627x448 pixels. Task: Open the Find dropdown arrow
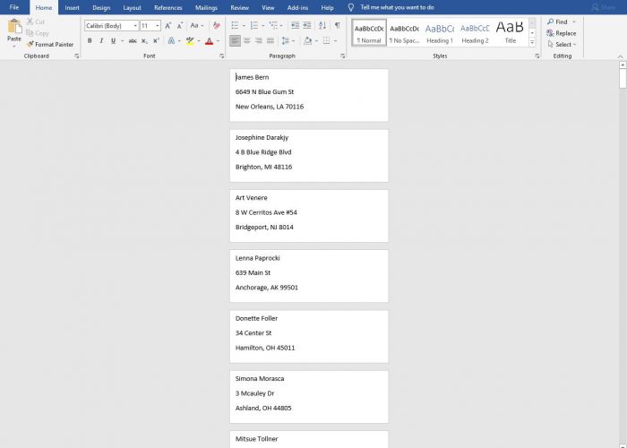574,22
